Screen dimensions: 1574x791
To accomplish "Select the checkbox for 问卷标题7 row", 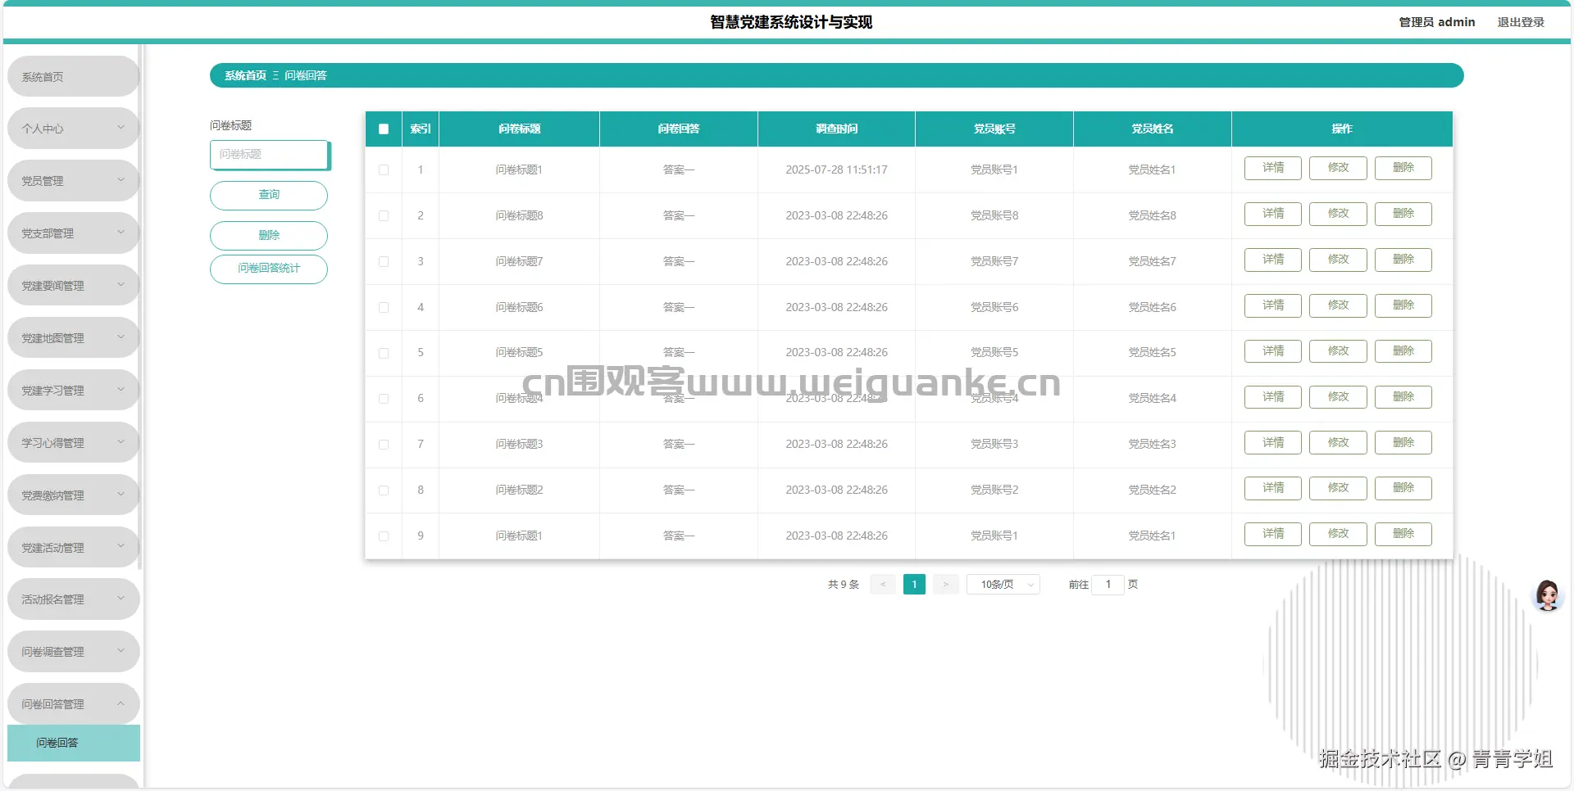I will (384, 261).
